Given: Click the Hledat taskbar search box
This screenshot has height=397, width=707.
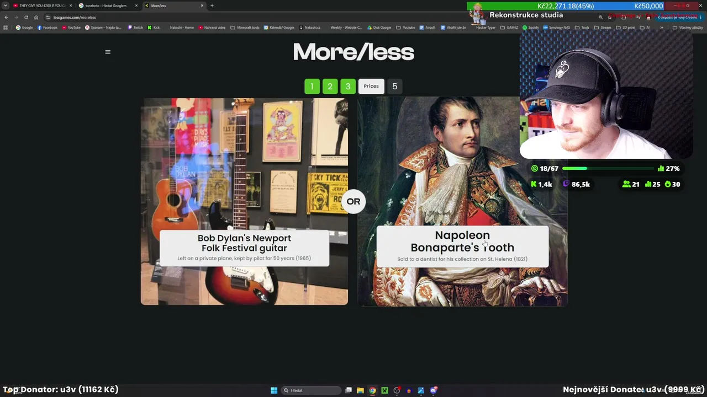Looking at the screenshot, I should tap(310, 390).
